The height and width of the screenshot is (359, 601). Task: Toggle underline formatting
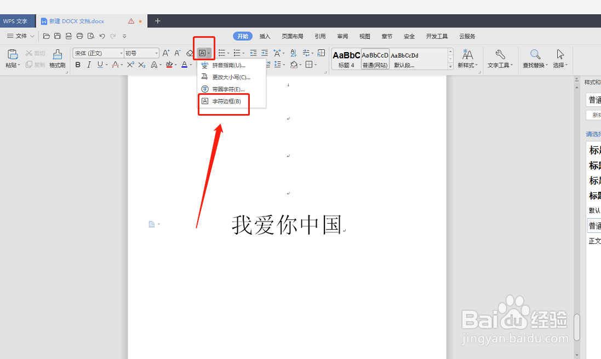100,65
